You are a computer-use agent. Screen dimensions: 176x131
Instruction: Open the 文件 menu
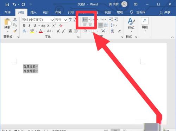click(x=7, y=12)
